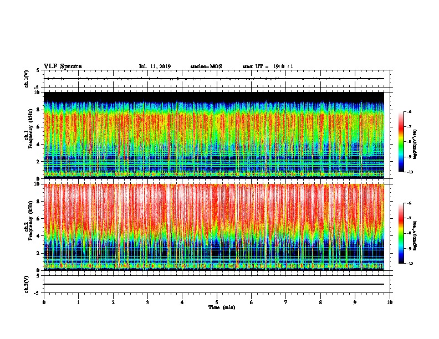Click the "2" kHz tick on ch.2 frequency axis

coord(39,253)
